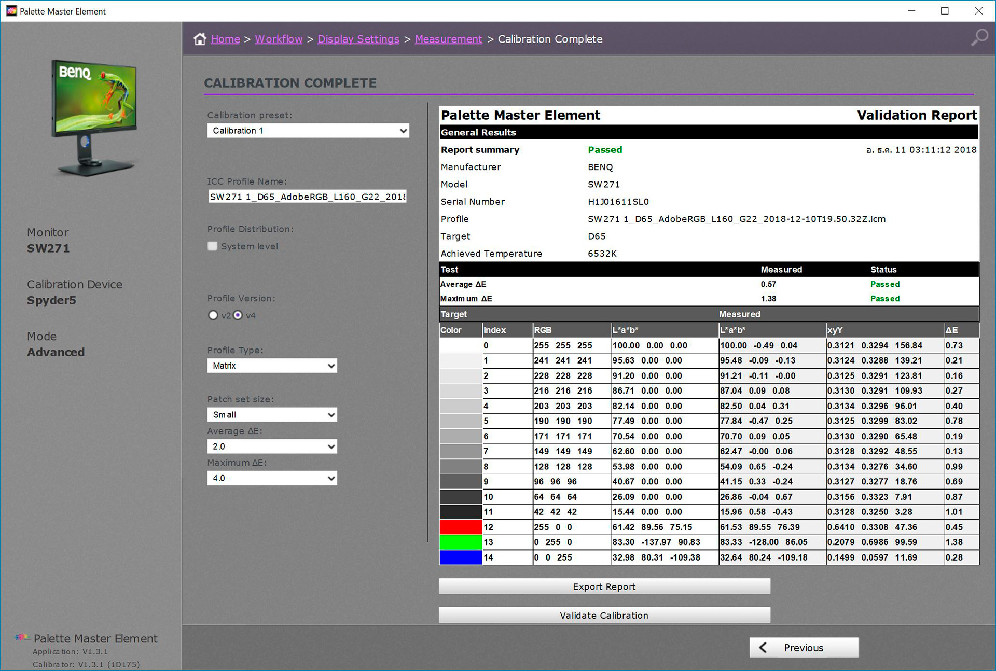996x671 pixels.
Task: Enable System level profile distribution checkbox
Action: [x=212, y=246]
